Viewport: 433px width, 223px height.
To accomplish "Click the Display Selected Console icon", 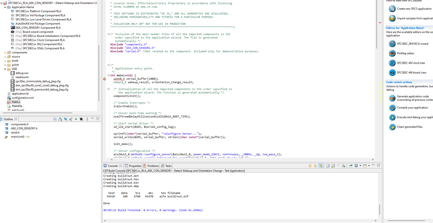I will tap(356, 166).
